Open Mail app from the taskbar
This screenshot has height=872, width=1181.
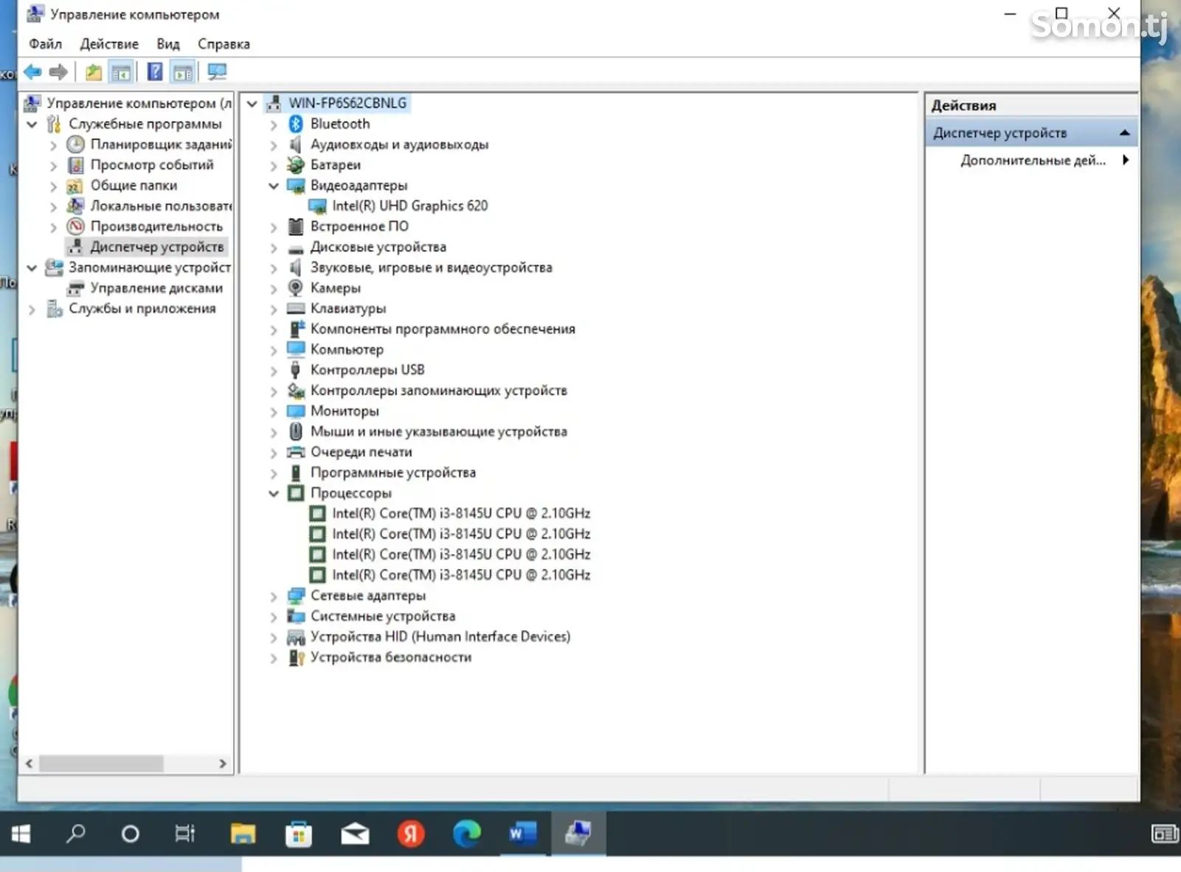pyautogui.click(x=355, y=834)
